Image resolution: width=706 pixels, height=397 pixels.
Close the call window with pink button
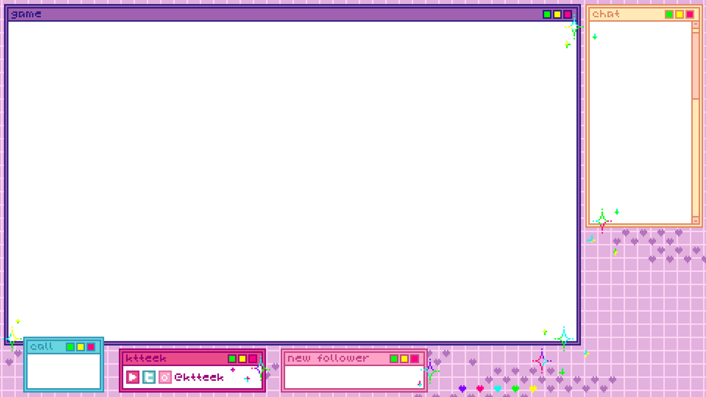tap(91, 347)
